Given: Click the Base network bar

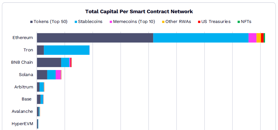Looking at the screenshot, I should 40,99.
